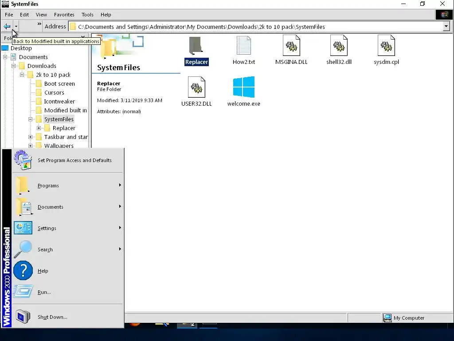Click the Modified date text in details
Image resolution: width=454 pixels, height=341 pixels.
129,100
